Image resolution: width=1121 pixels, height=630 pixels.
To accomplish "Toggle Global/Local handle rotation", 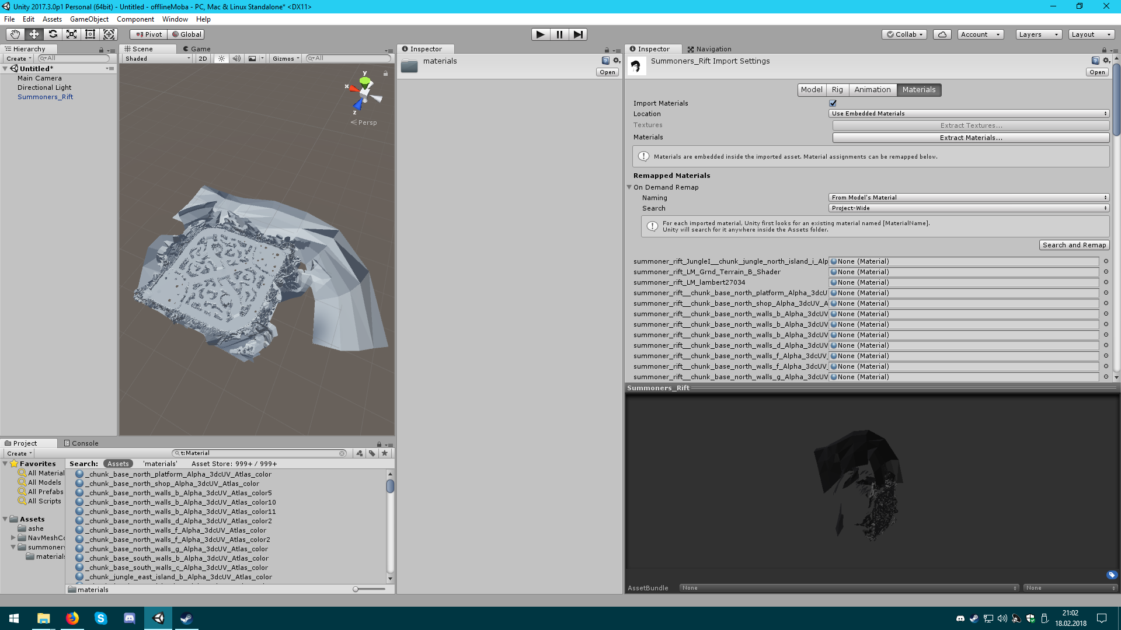I will [186, 34].
